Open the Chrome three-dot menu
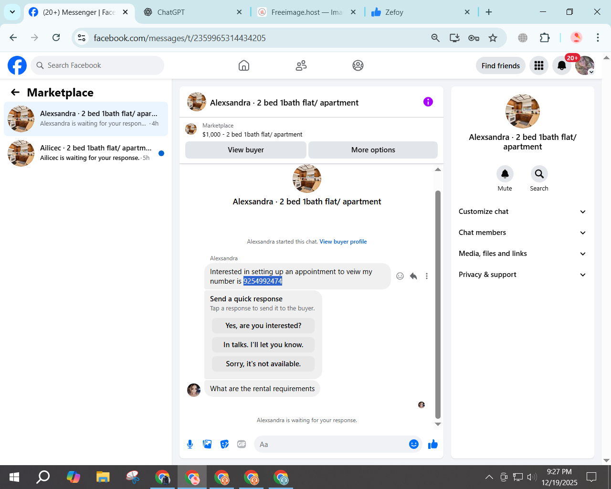Image resolution: width=611 pixels, height=489 pixels. pyautogui.click(x=598, y=38)
